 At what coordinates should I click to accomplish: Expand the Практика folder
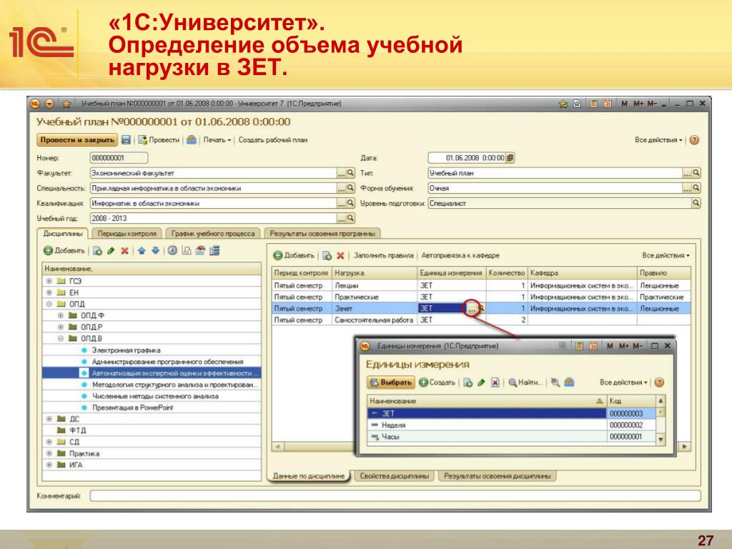[x=49, y=453]
